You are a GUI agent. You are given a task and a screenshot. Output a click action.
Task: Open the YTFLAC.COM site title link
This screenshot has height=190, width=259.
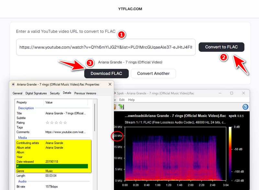pos(130,9)
